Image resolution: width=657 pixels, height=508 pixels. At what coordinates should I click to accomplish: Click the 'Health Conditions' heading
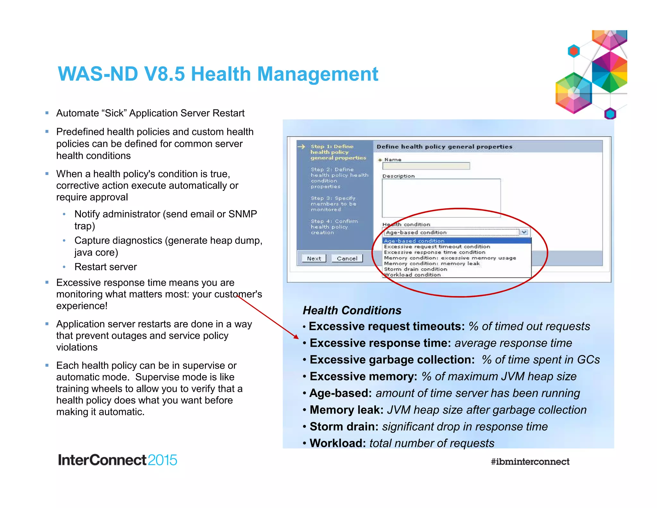pyautogui.click(x=352, y=310)
